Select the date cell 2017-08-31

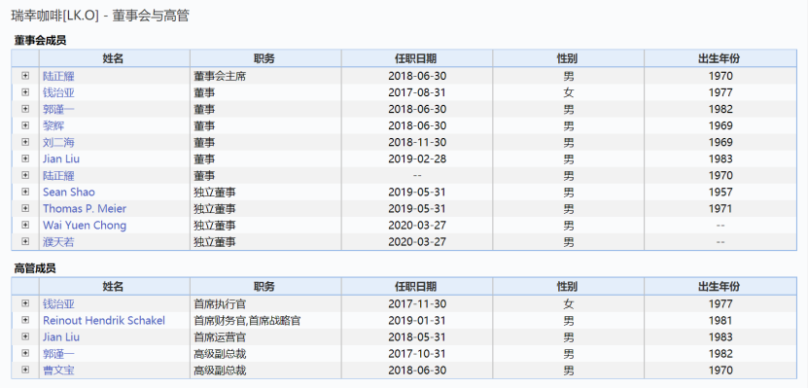pos(417,92)
